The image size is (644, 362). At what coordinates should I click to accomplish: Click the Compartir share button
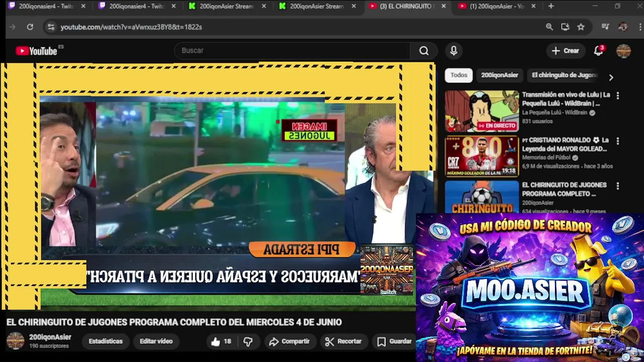point(289,341)
